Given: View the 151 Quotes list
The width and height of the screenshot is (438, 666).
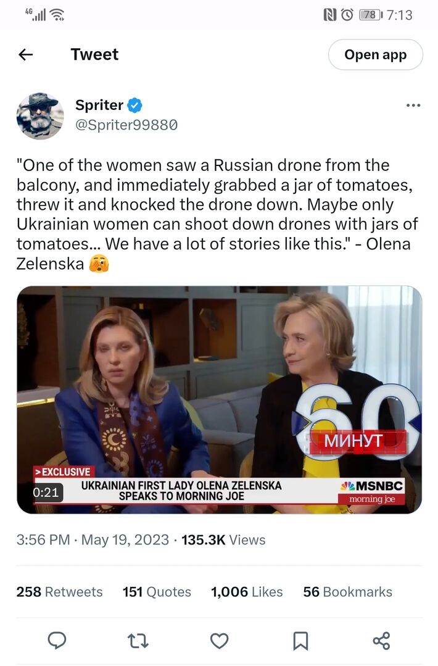Looking at the screenshot, I should point(157,592).
